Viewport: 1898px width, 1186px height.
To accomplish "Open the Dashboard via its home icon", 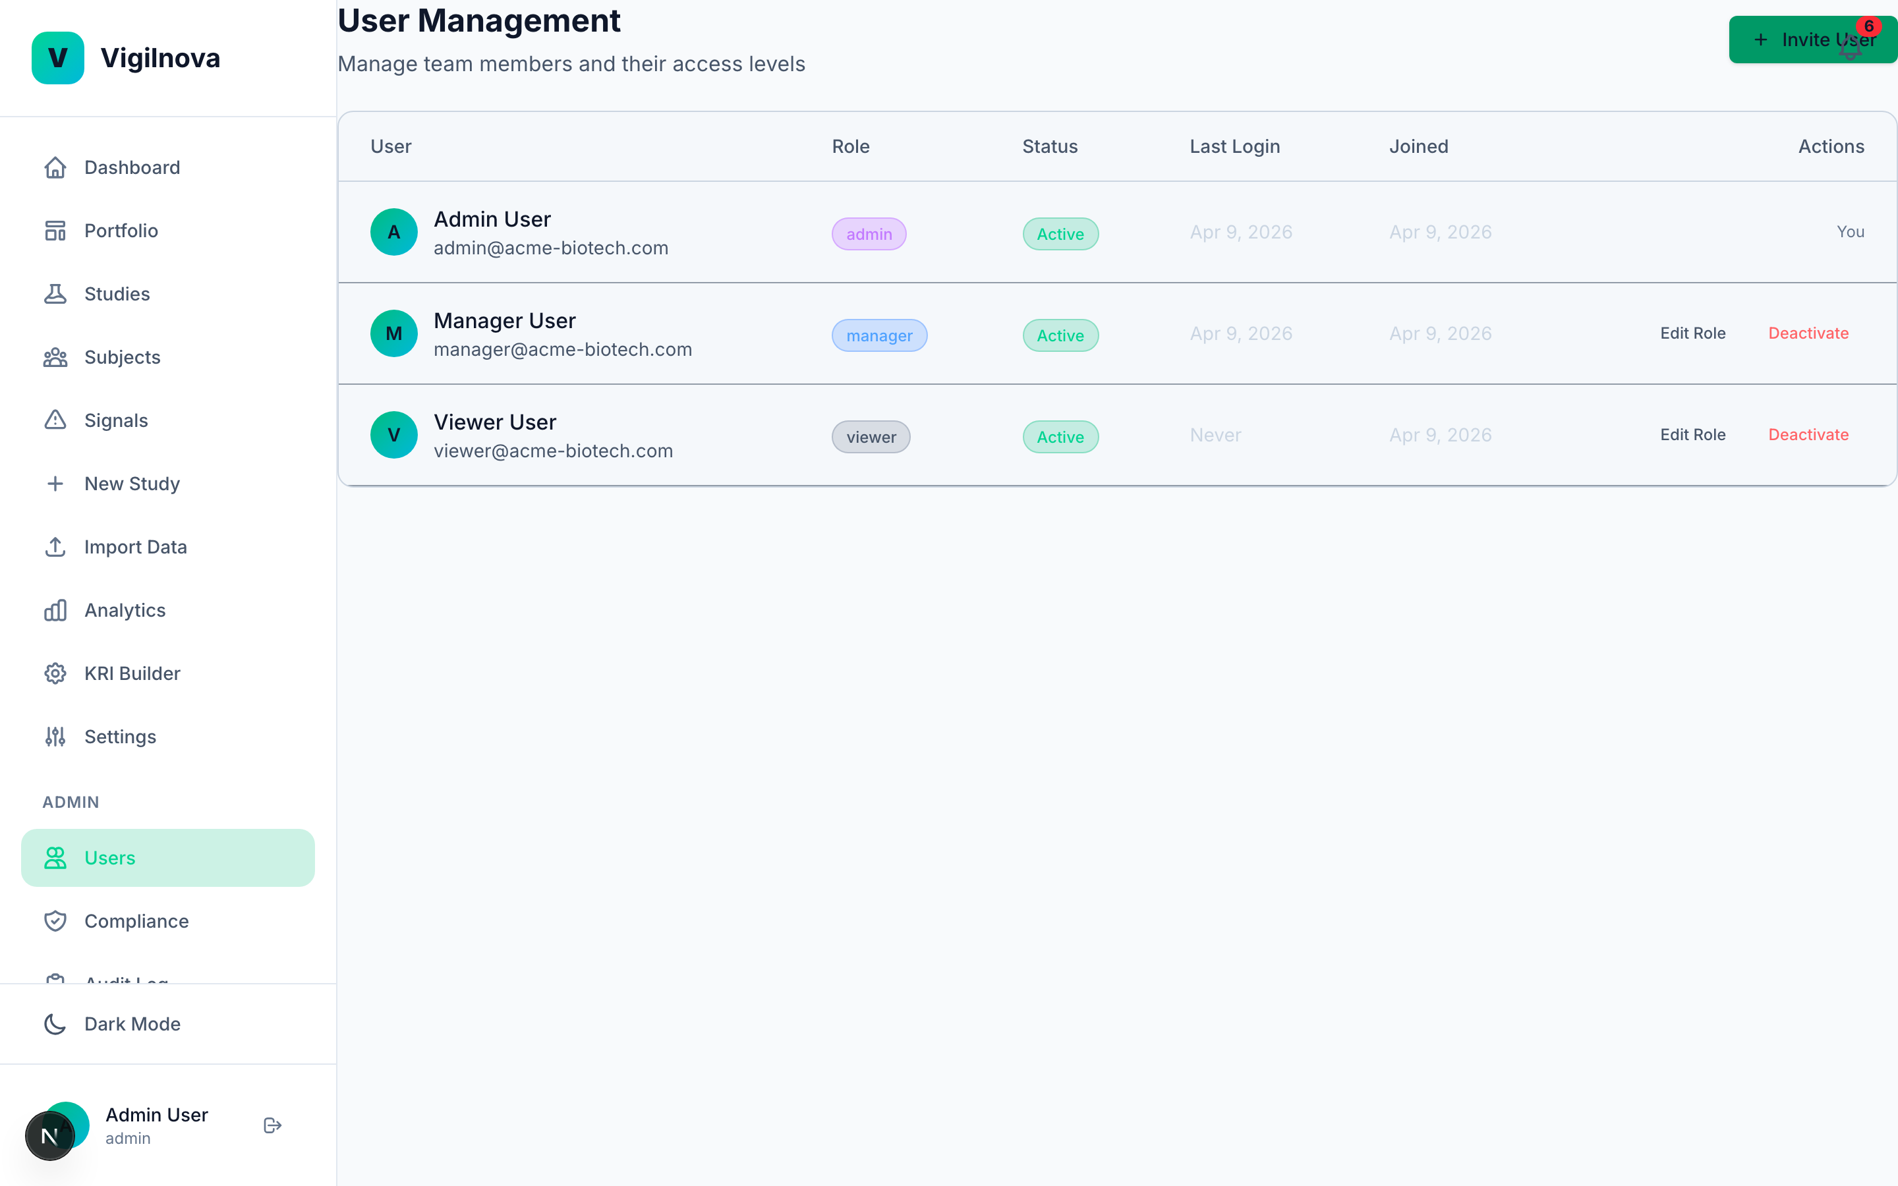I will (55, 167).
